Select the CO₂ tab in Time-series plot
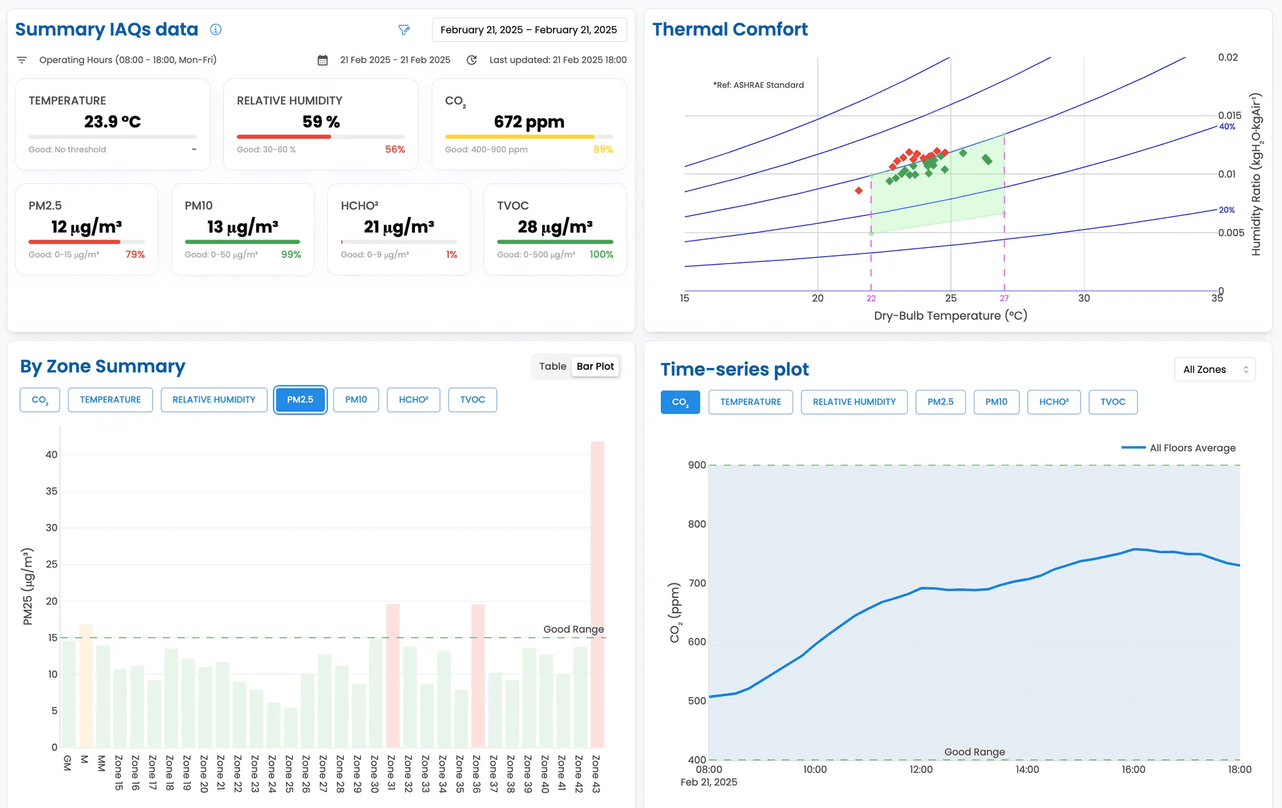1282x808 pixels. click(x=680, y=402)
